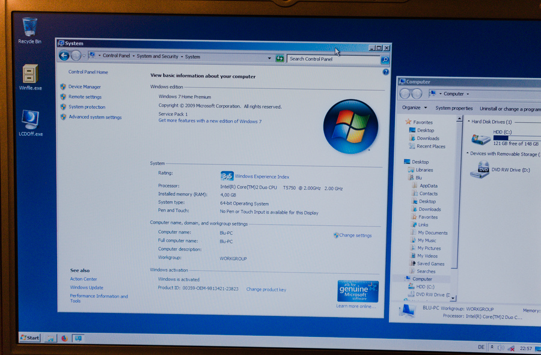
Task: Open the Recycle Bin desktop icon
Action: (29, 30)
